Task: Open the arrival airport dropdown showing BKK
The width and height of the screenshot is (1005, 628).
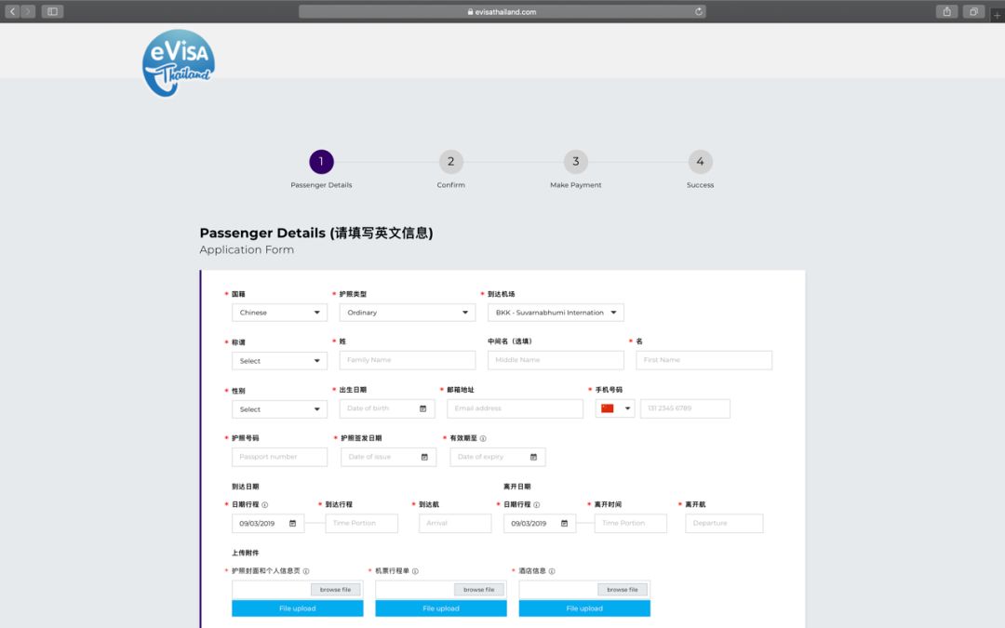Action: click(x=556, y=312)
